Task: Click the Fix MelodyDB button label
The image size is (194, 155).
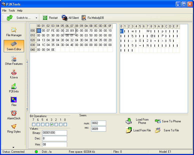Action: [x=96, y=18]
